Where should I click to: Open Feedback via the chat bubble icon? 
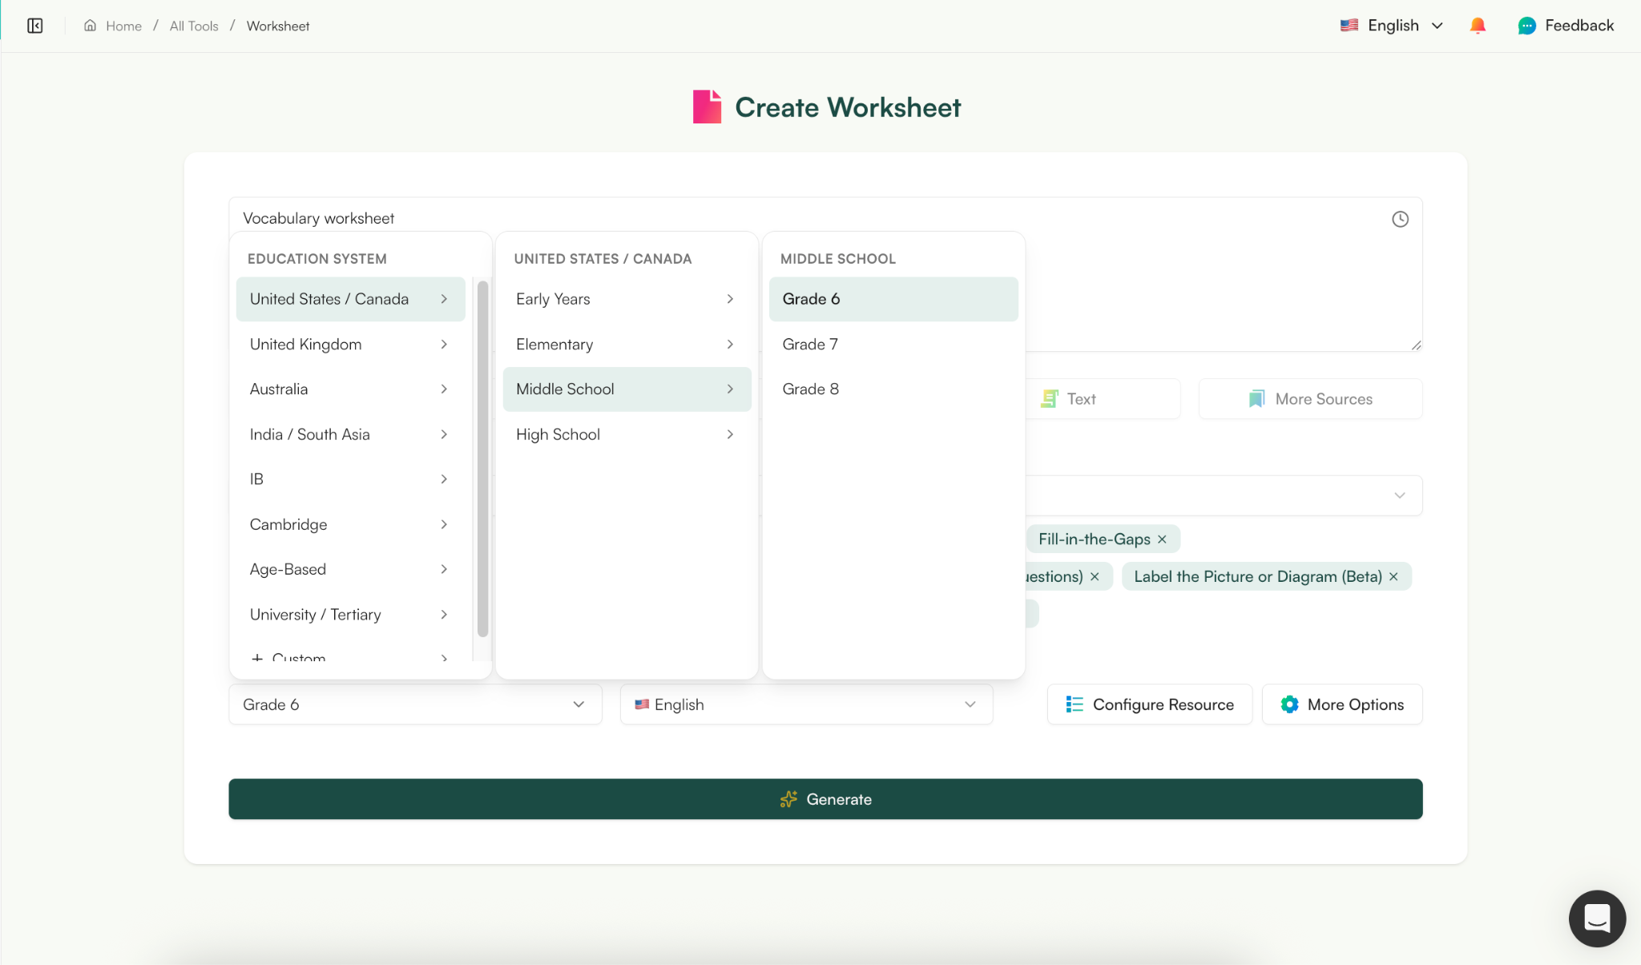[x=1527, y=25]
